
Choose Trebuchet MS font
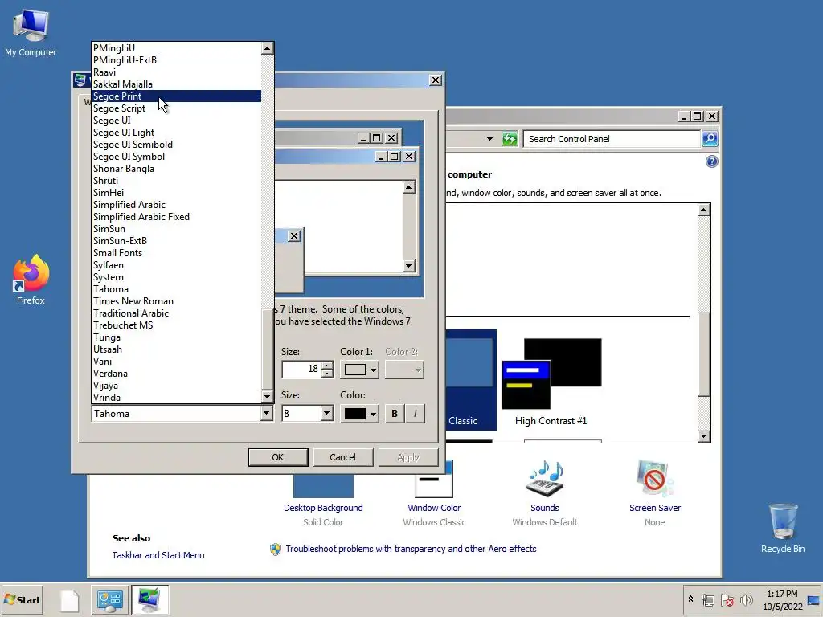[x=176, y=325]
